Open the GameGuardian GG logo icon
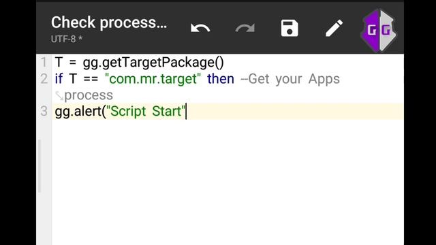 coord(379,30)
